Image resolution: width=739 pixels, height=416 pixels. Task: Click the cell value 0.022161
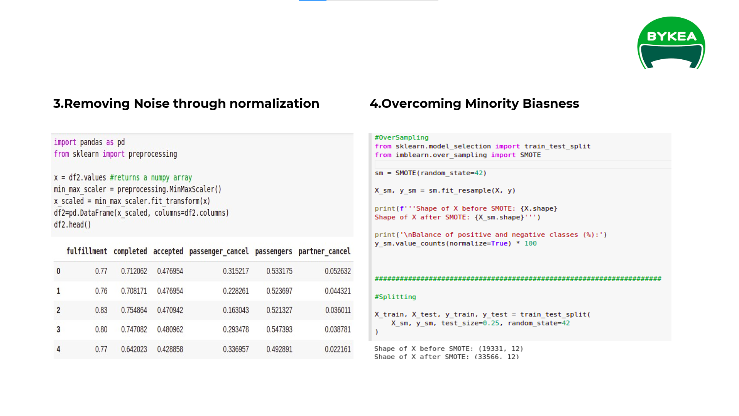pos(338,349)
